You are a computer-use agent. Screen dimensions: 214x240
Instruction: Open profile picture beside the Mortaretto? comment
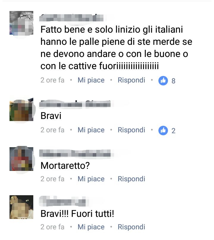pyautogui.click(x=21, y=159)
